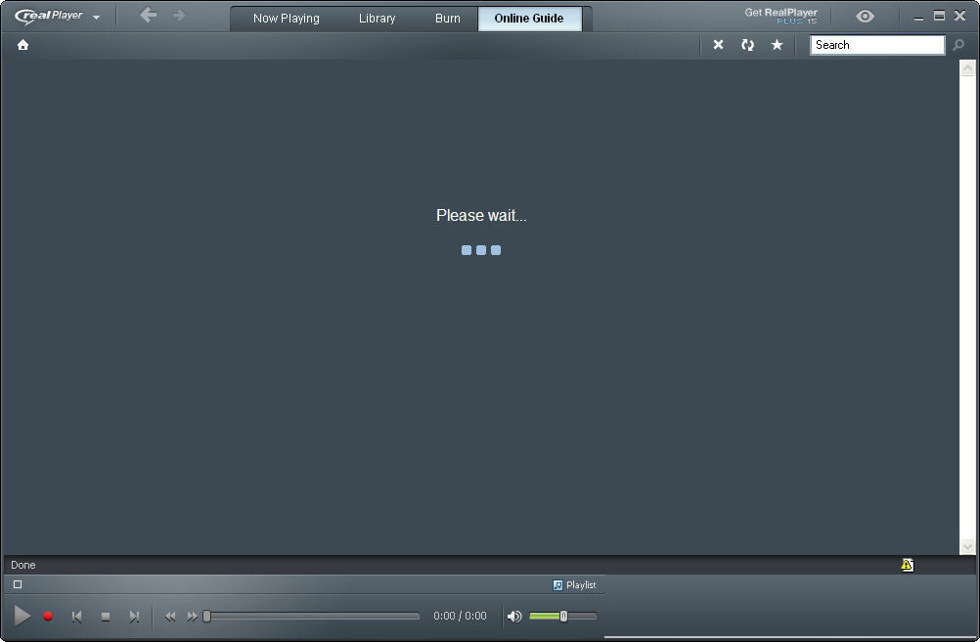Toggle the eye view mode icon
Image resolution: width=980 pixels, height=642 pixels.
(x=865, y=17)
